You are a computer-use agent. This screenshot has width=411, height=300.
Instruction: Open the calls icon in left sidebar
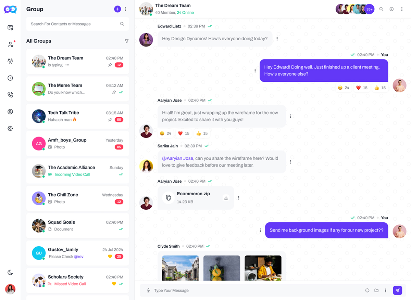(x=10, y=95)
